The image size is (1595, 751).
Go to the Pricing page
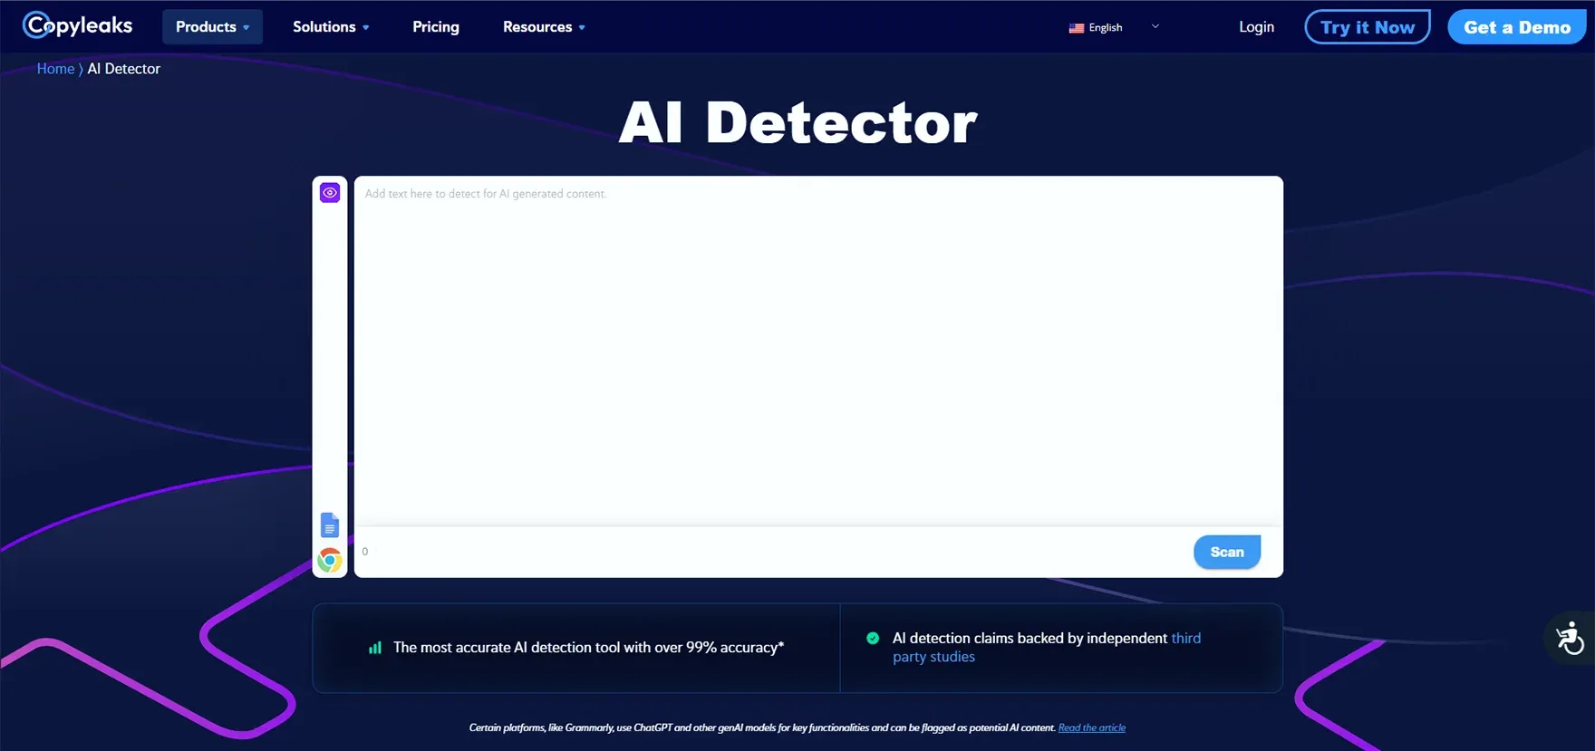coord(436,27)
